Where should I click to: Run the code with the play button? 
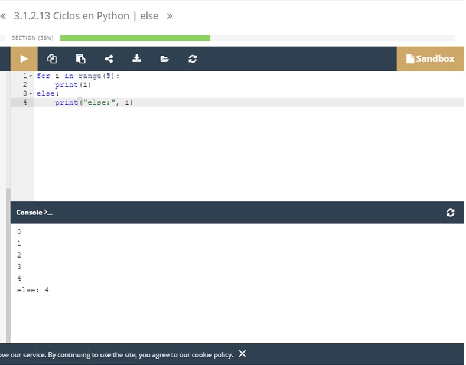pyautogui.click(x=24, y=58)
